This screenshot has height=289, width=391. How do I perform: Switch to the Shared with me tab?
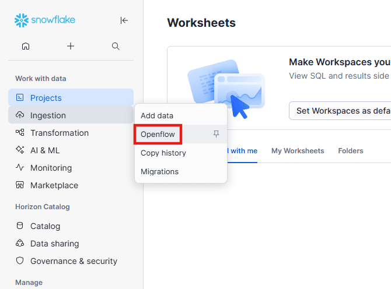point(242,151)
